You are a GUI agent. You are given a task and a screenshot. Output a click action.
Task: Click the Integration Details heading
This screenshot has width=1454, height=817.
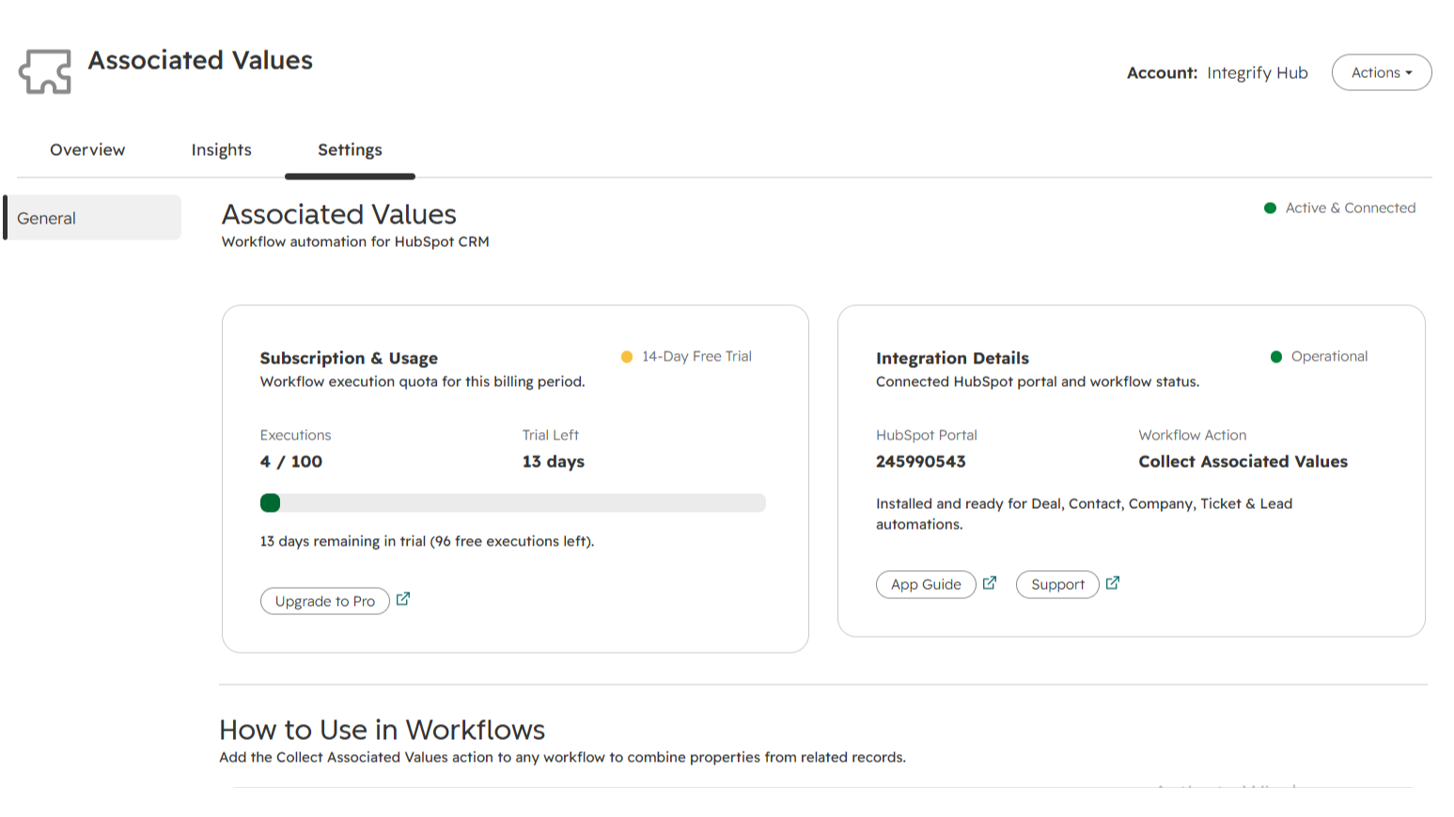coord(952,359)
